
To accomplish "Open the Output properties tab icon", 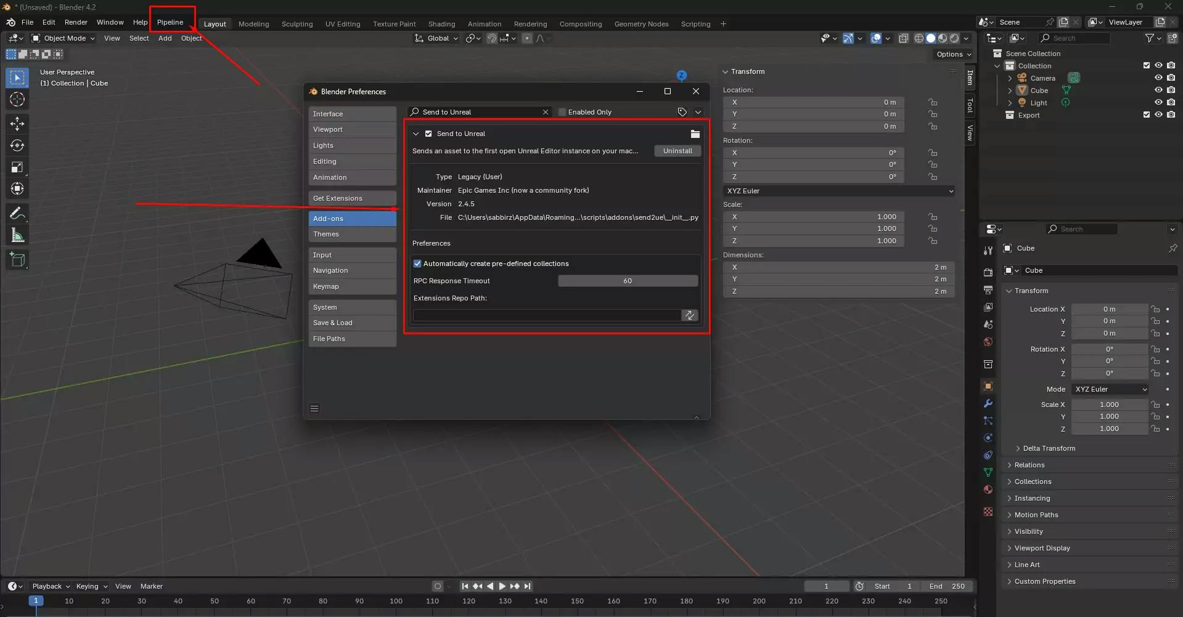I will [x=988, y=289].
